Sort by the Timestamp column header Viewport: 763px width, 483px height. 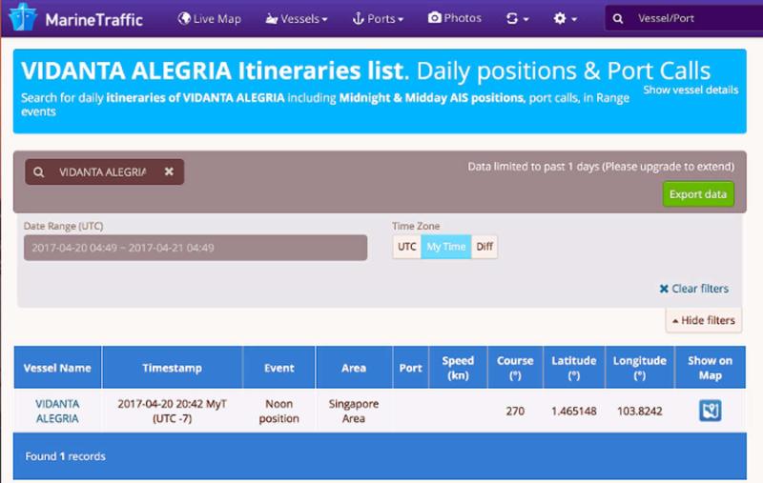[x=172, y=368]
